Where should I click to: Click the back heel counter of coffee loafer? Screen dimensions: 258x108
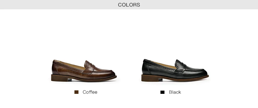click(55, 68)
